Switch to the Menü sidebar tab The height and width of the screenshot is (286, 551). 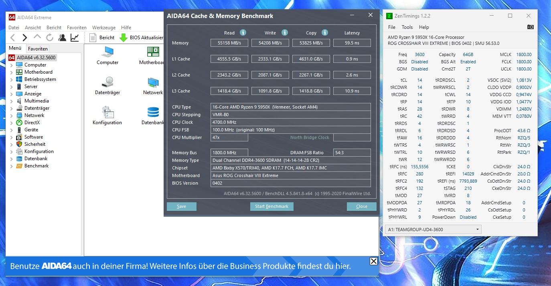pyautogui.click(x=15, y=48)
